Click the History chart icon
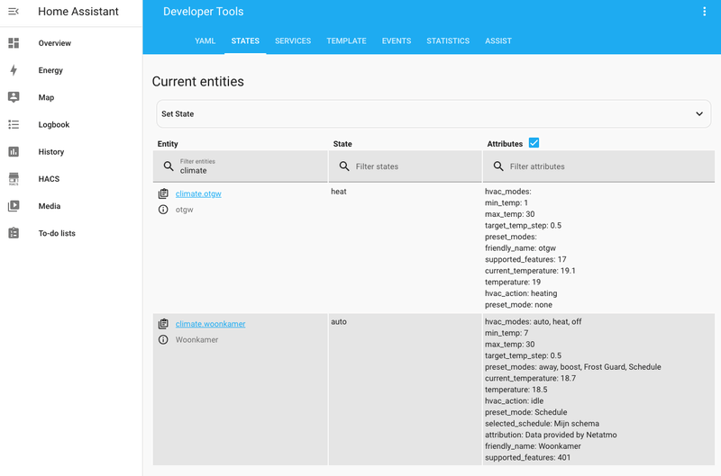The image size is (721, 476). point(14,151)
